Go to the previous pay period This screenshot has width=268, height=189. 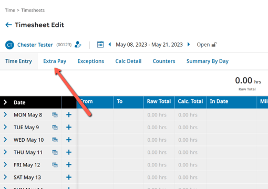[x=110, y=45]
